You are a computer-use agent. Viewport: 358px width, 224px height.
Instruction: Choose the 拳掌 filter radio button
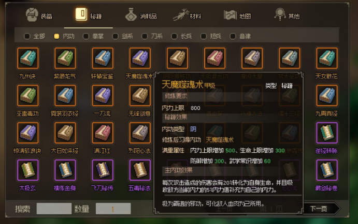pos(86,36)
